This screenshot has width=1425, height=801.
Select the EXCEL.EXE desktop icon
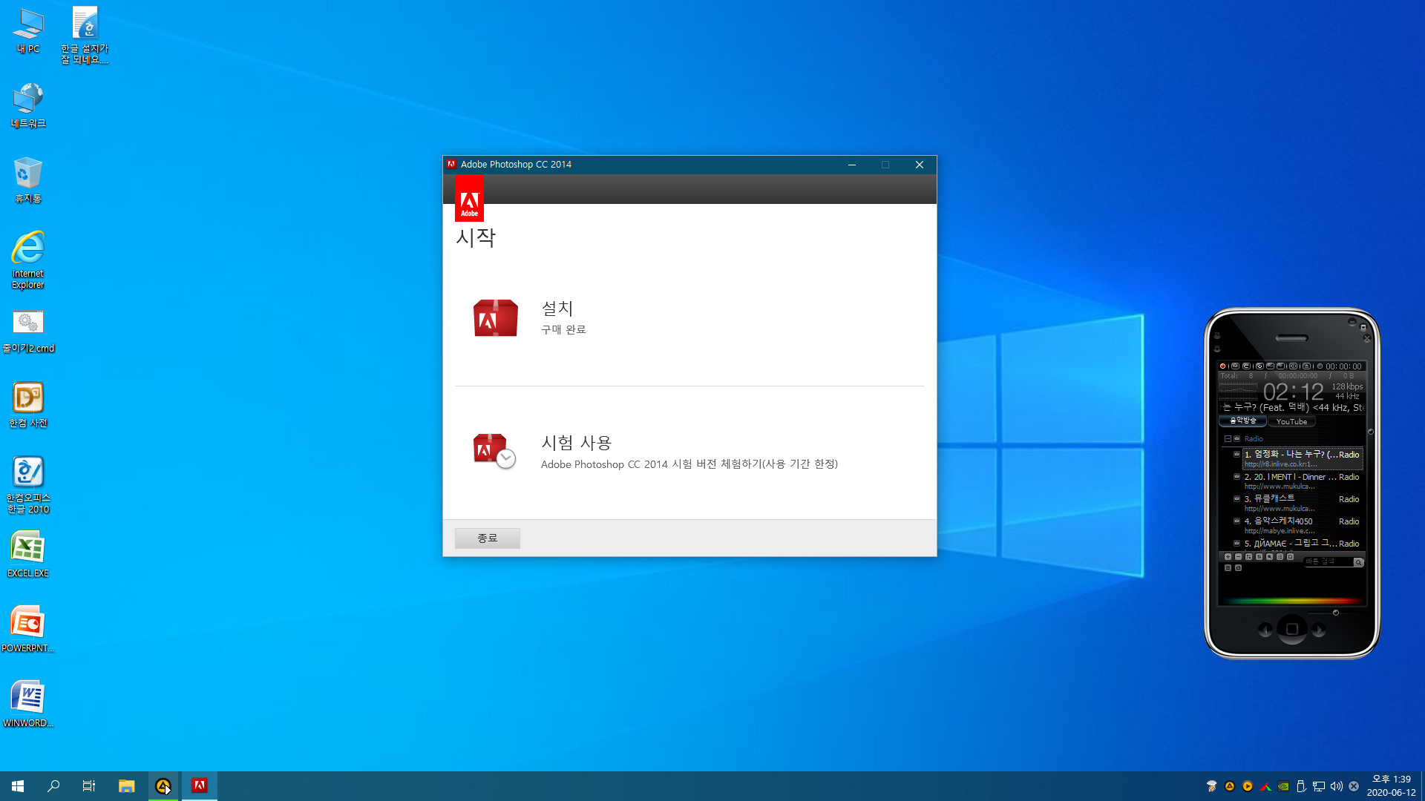pos(28,555)
